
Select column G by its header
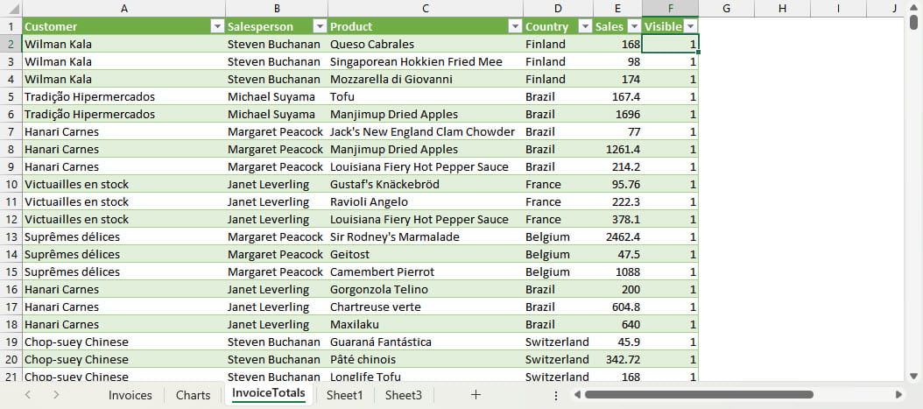pos(727,8)
